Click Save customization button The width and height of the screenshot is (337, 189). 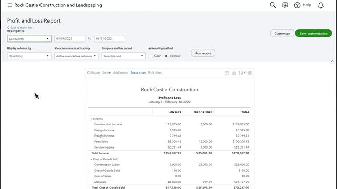coord(313,33)
